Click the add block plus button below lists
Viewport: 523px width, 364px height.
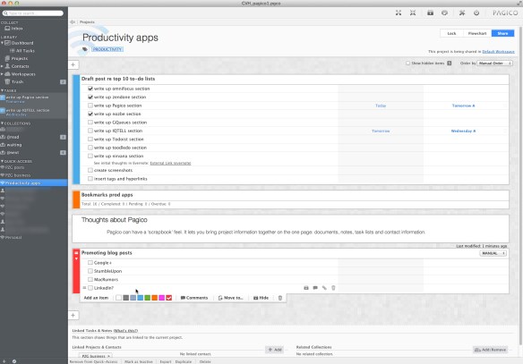[73, 315]
